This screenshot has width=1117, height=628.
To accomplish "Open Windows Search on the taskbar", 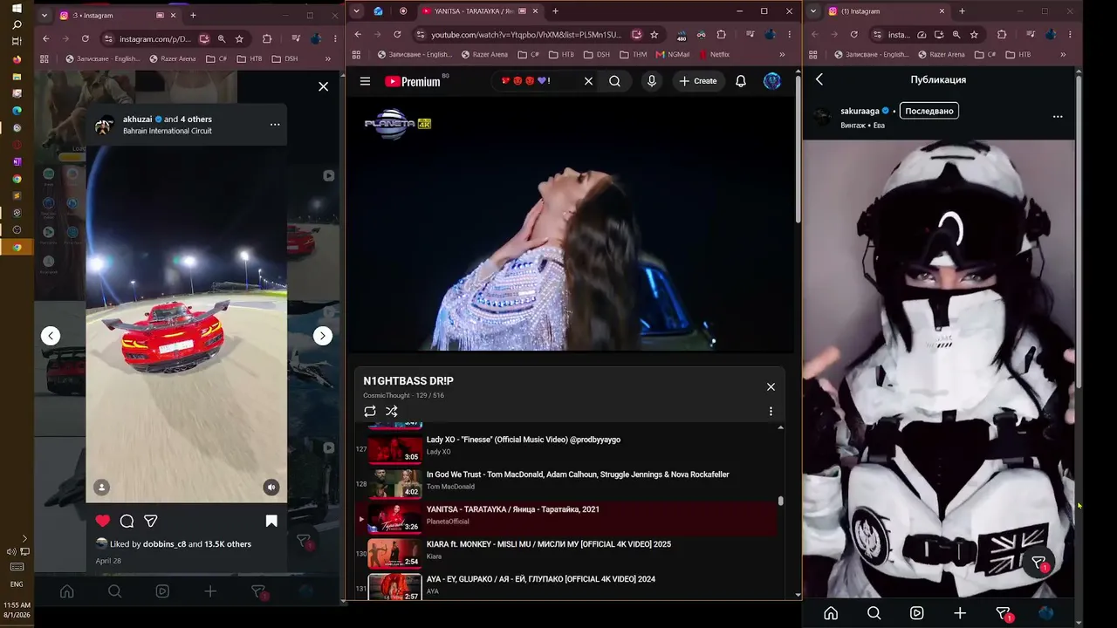I will pos(17,24).
